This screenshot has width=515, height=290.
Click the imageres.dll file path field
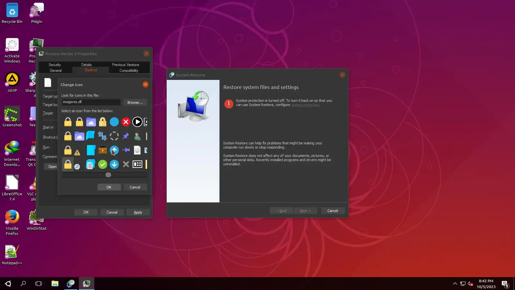coord(91,102)
